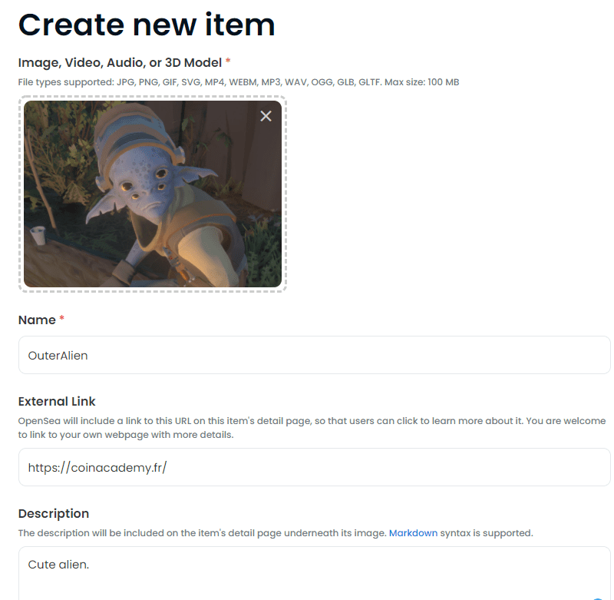Place cursor in the https://coinacademy.fr/ text
The image size is (614, 600).
click(x=97, y=468)
